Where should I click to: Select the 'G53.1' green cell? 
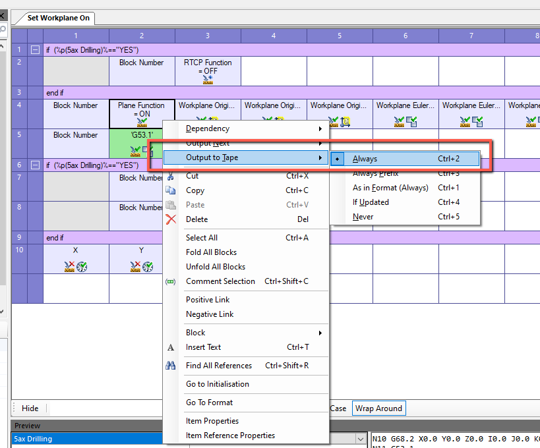click(136, 144)
